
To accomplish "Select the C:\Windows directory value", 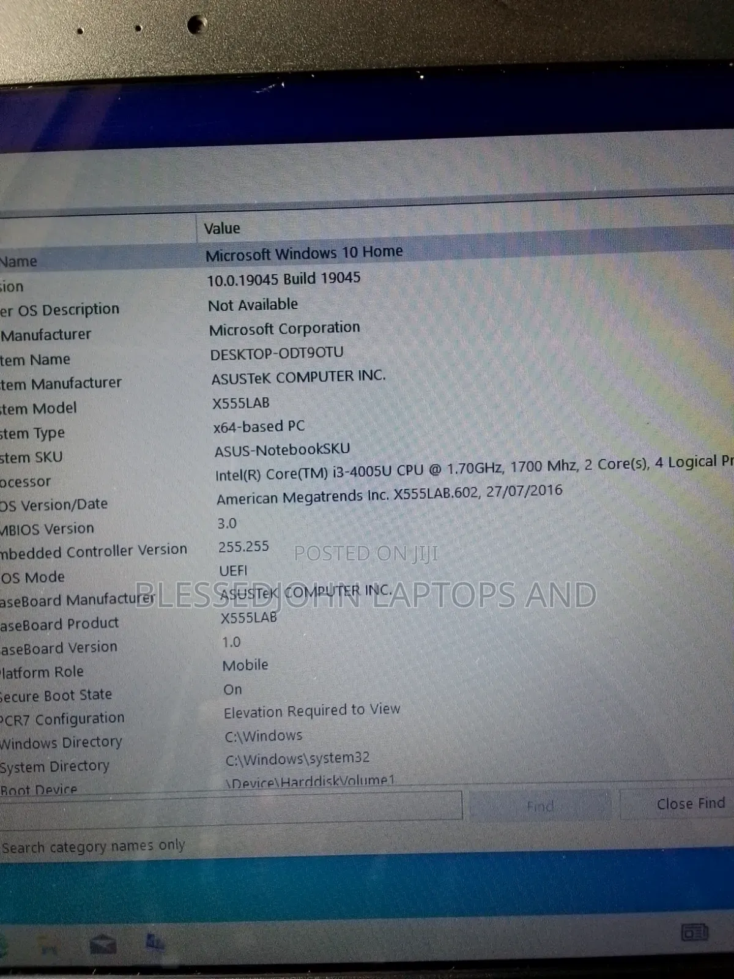I will 264,736.
